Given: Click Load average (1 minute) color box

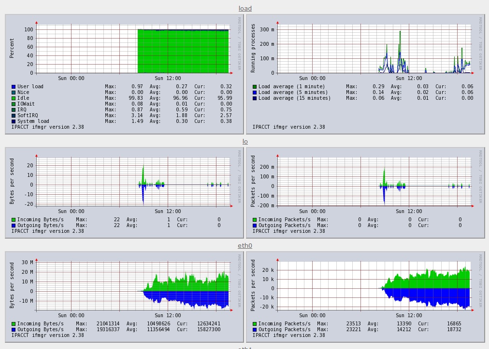Looking at the screenshot, I should click(255, 87).
